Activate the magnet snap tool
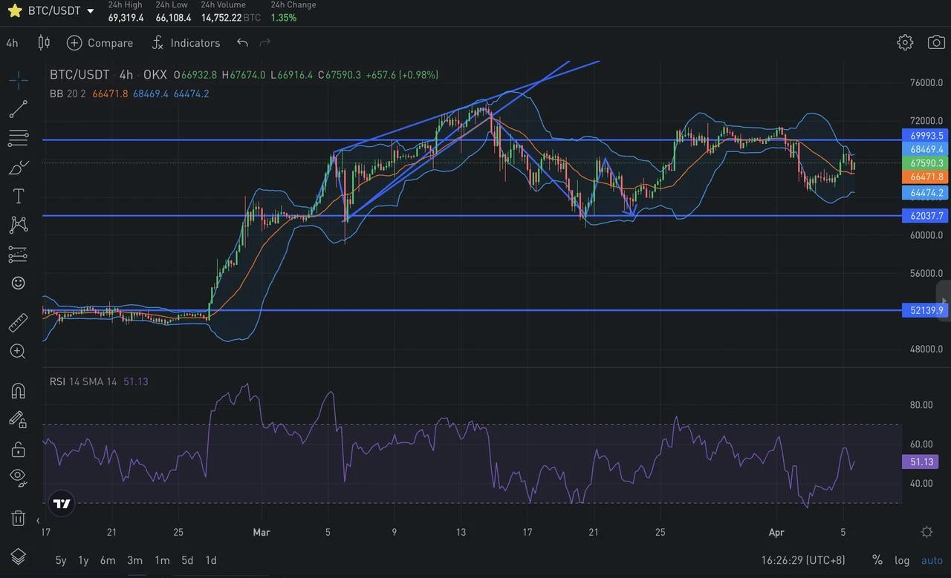The height and width of the screenshot is (578, 951). [19, 391]
